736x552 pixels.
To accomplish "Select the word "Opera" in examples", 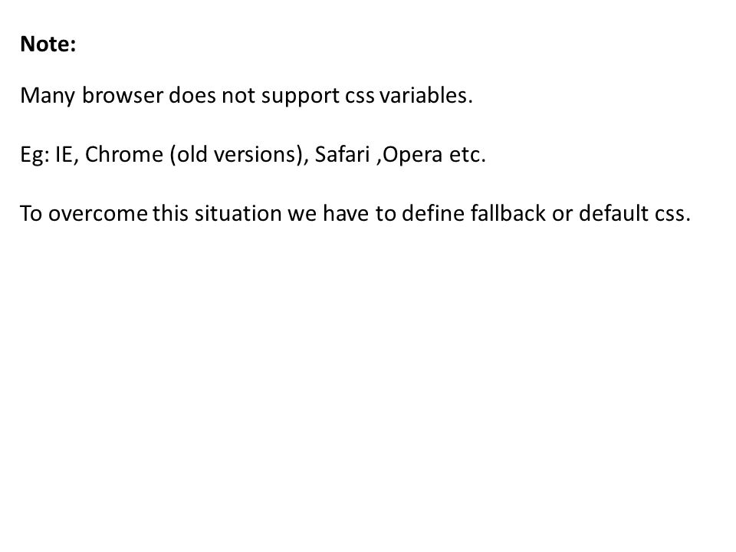I will 412,155.
